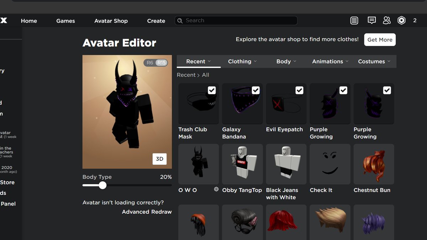
Task: Click the Body Type slider handle
Action: click(102, 185)
